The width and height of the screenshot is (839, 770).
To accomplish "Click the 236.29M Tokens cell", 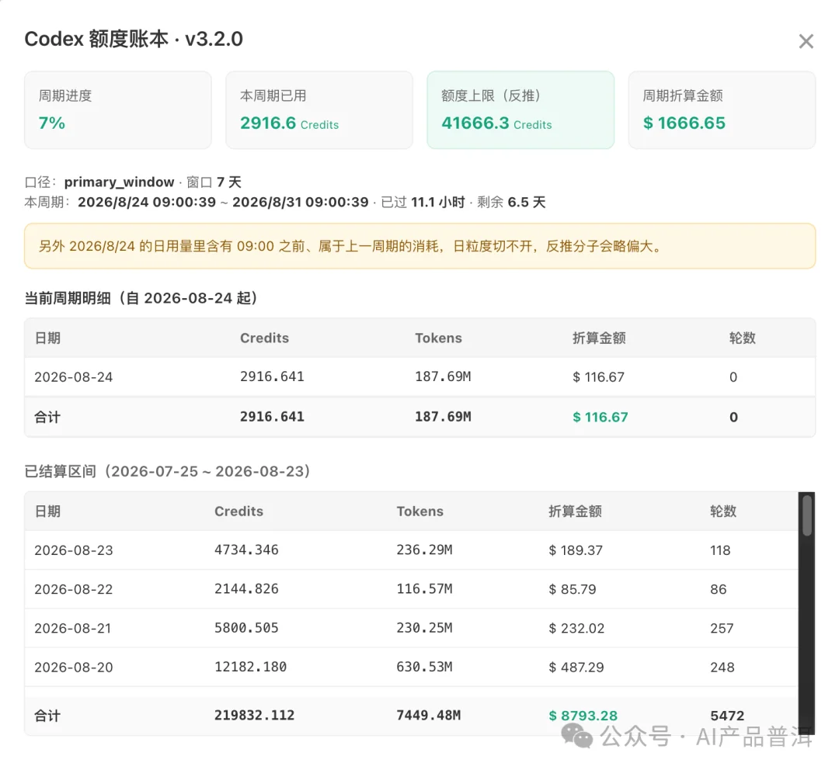I will point(424,550).
